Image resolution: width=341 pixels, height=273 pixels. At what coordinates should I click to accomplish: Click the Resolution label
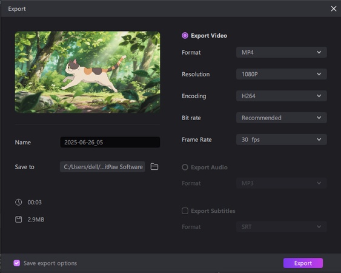196,74
